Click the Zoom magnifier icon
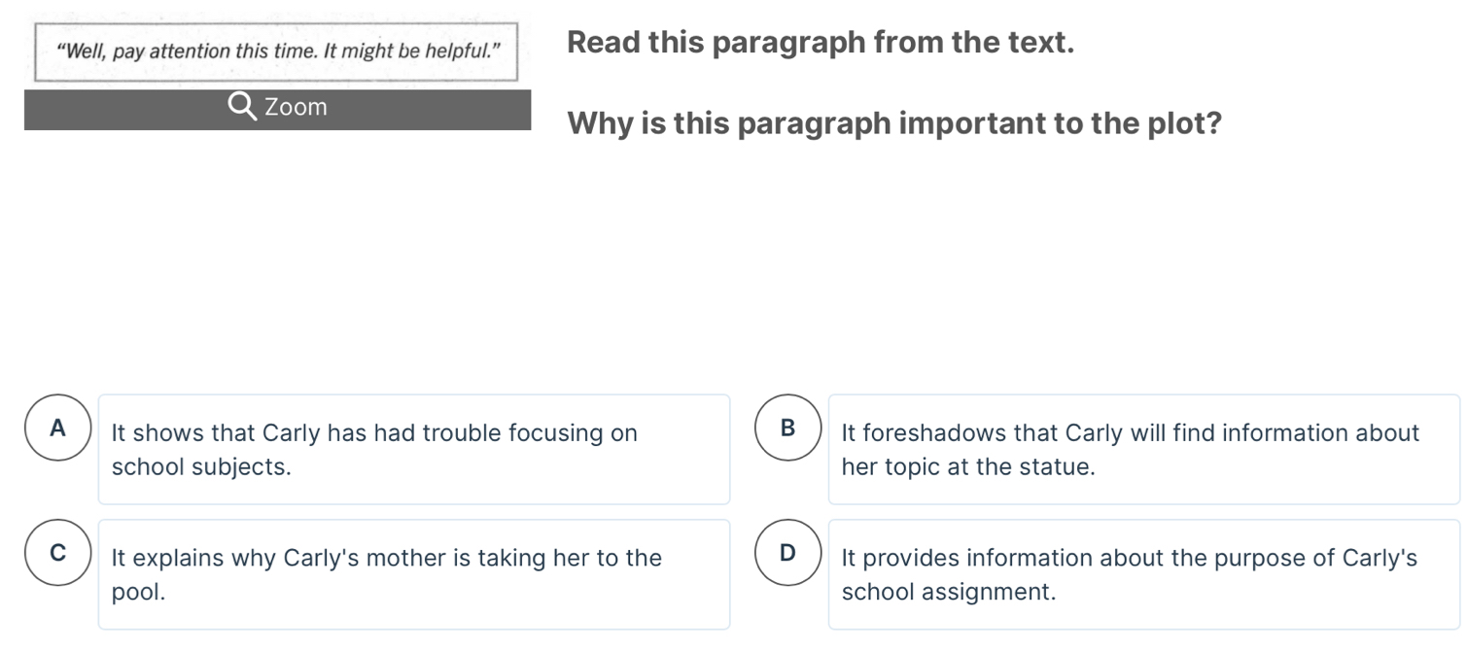This screenshot has width=1468, height=652. pyautogui.click(x=242, y=107)
